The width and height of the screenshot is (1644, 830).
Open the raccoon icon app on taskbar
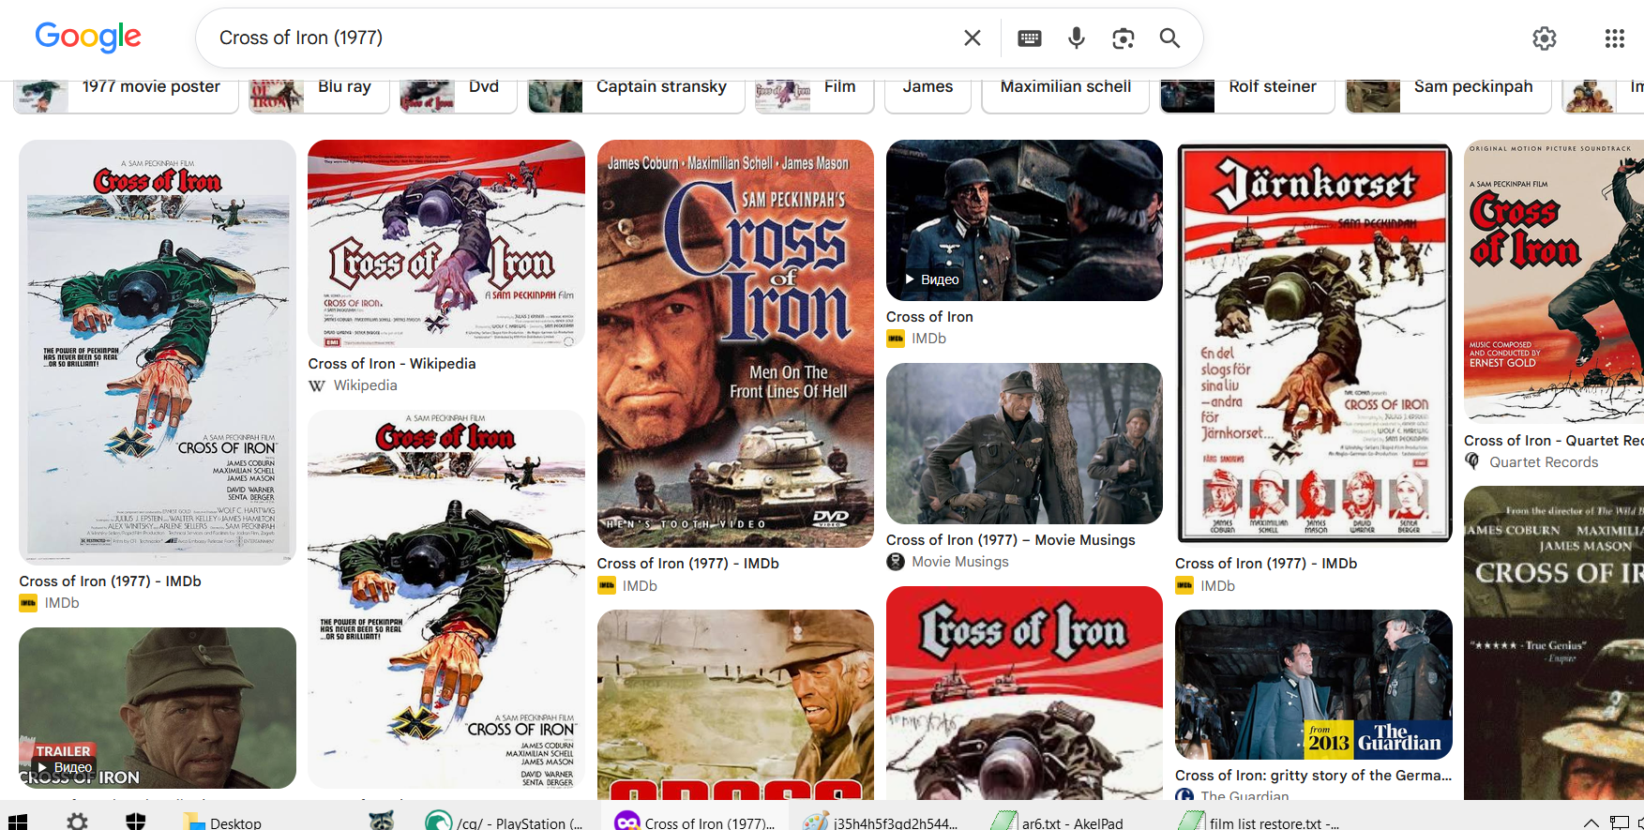coord(381,822)
